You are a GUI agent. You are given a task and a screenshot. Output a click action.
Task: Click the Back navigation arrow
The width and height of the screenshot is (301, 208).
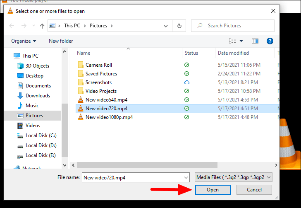click(x=12, y=26)
